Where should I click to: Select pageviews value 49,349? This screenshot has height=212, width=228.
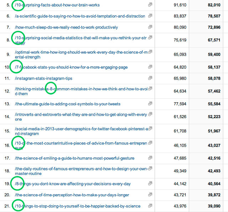coord(180,171)
